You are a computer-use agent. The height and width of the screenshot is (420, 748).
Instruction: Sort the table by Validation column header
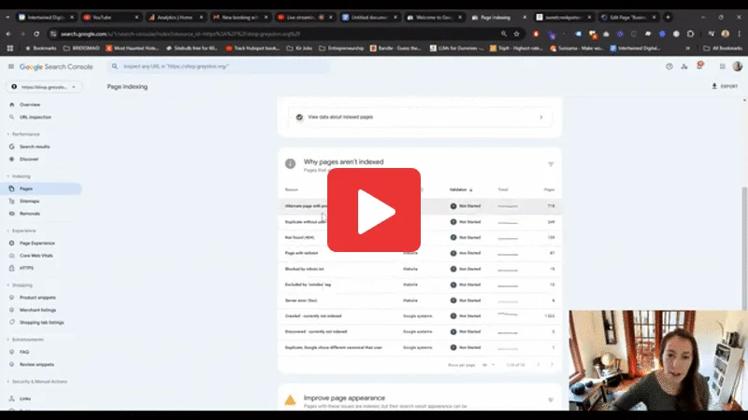[x=461, y=189]
